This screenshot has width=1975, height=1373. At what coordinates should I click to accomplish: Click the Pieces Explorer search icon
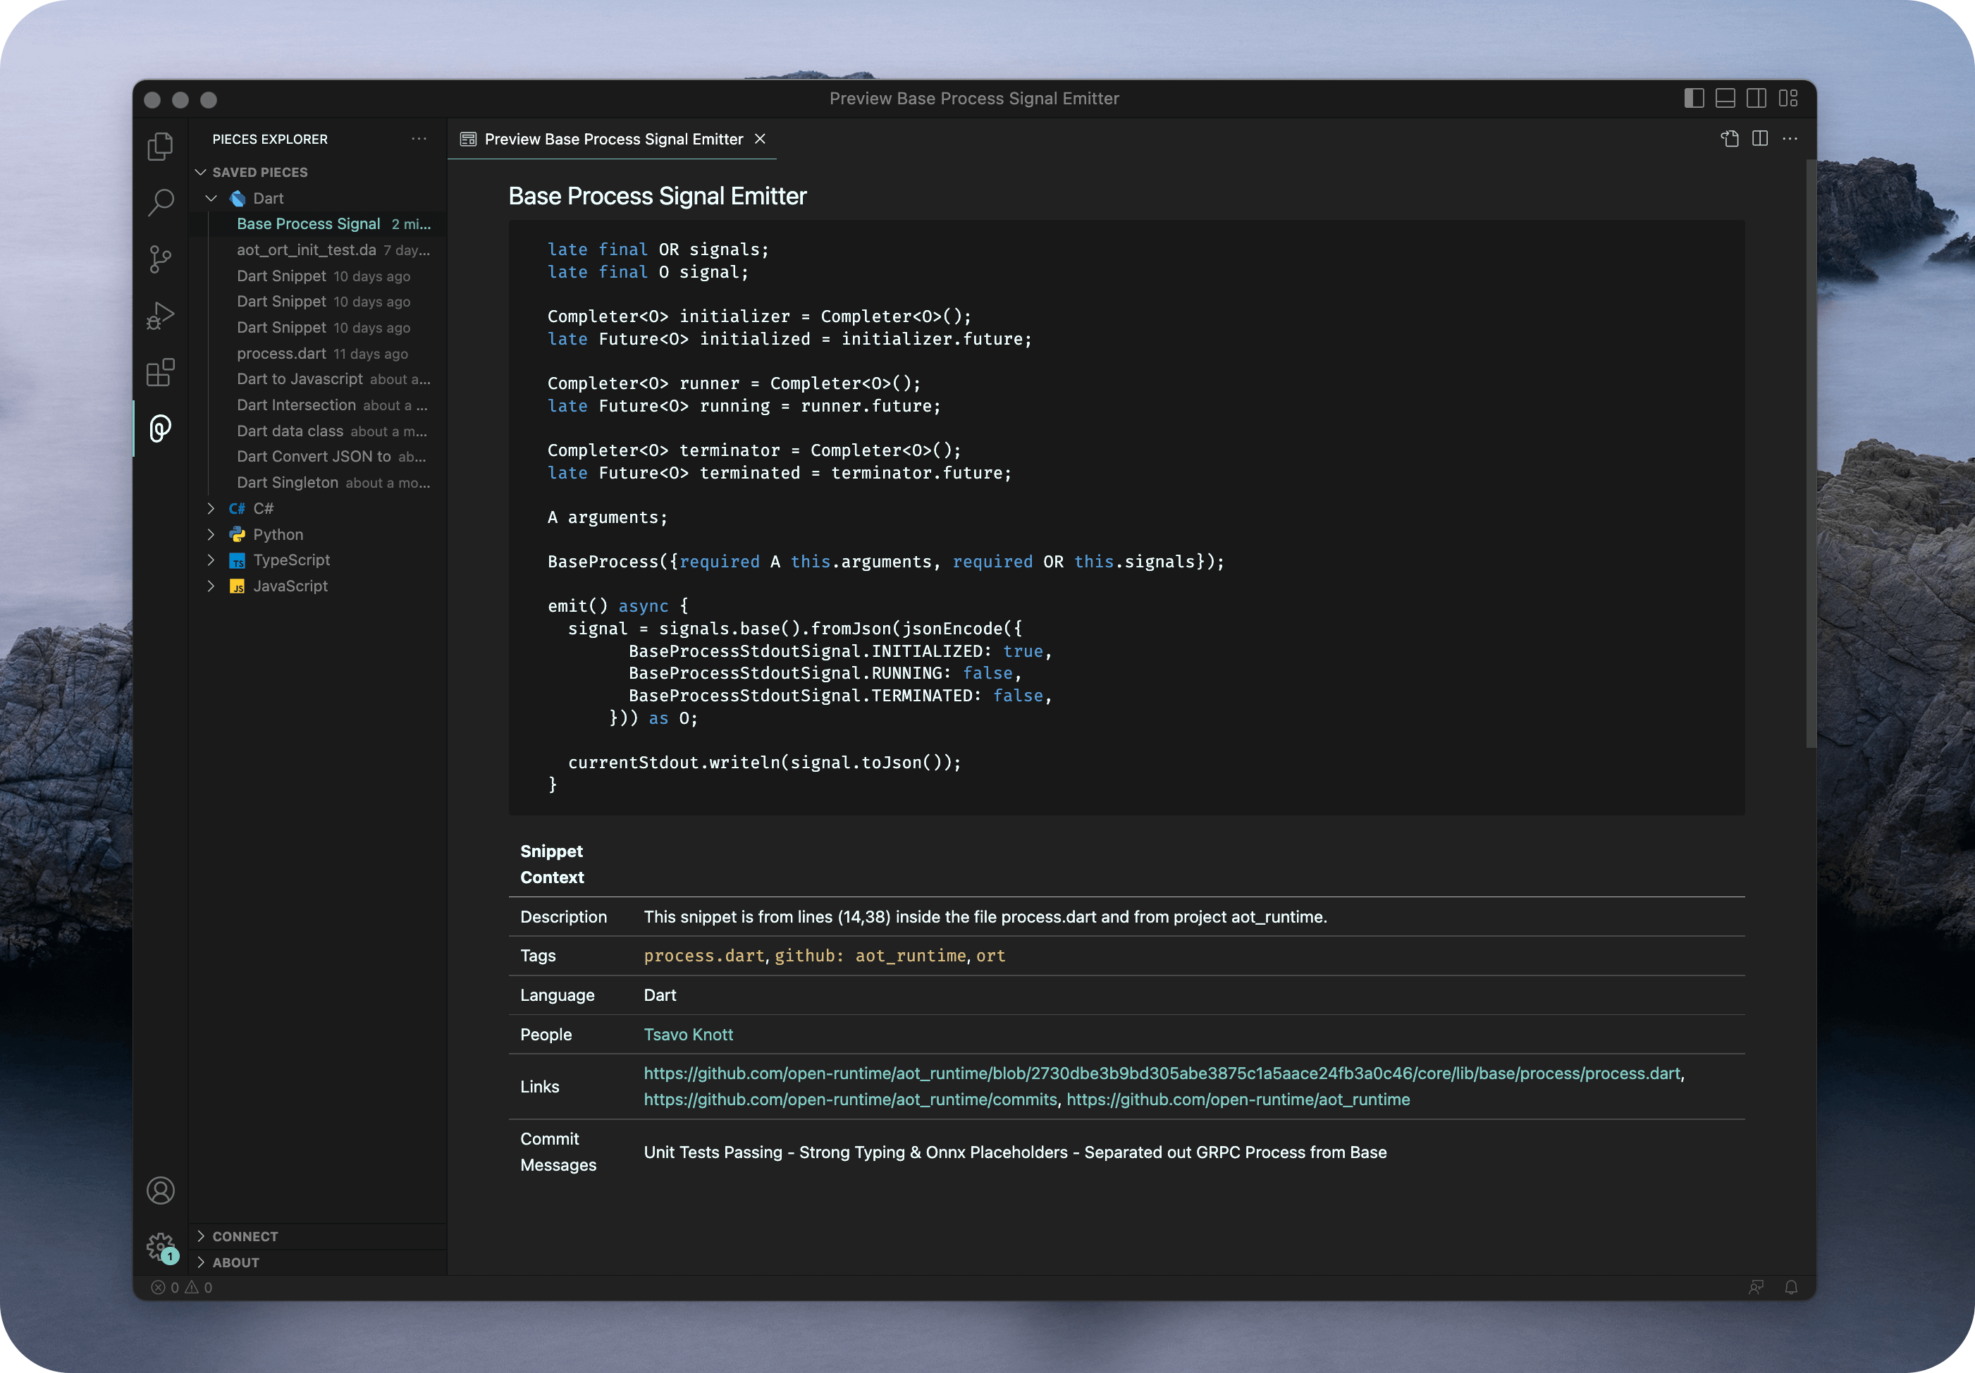164,199
